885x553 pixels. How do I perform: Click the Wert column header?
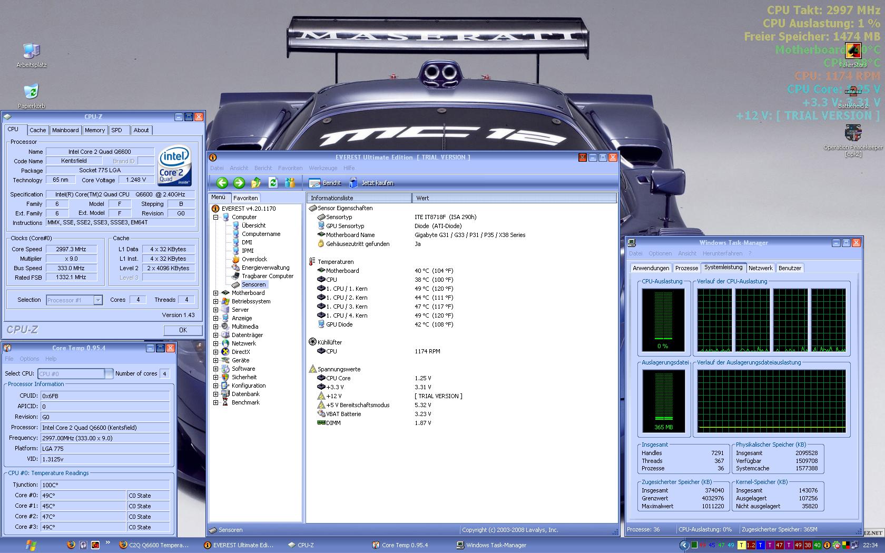tap(514, 198)
